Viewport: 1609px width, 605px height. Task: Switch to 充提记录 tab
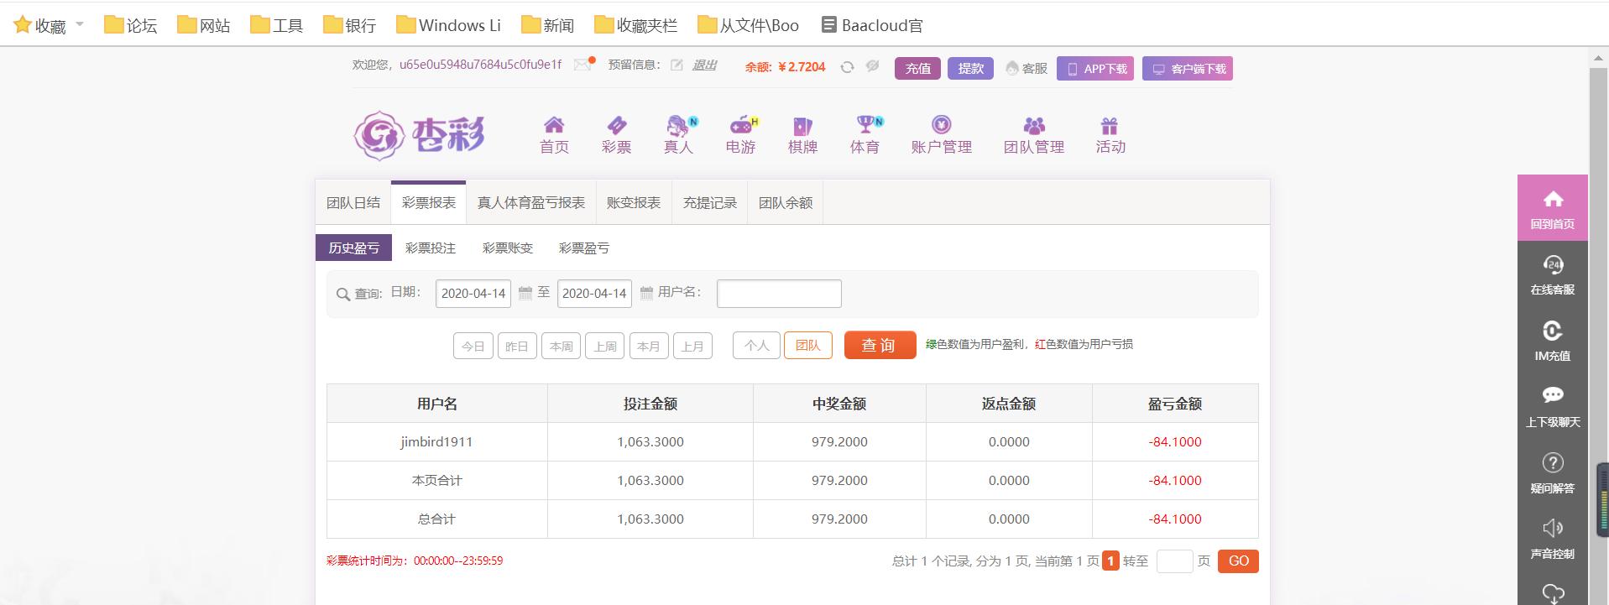tap(710, 202)
